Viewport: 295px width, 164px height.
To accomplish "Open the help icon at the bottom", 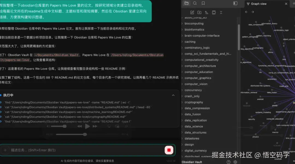I will [228, 162].
